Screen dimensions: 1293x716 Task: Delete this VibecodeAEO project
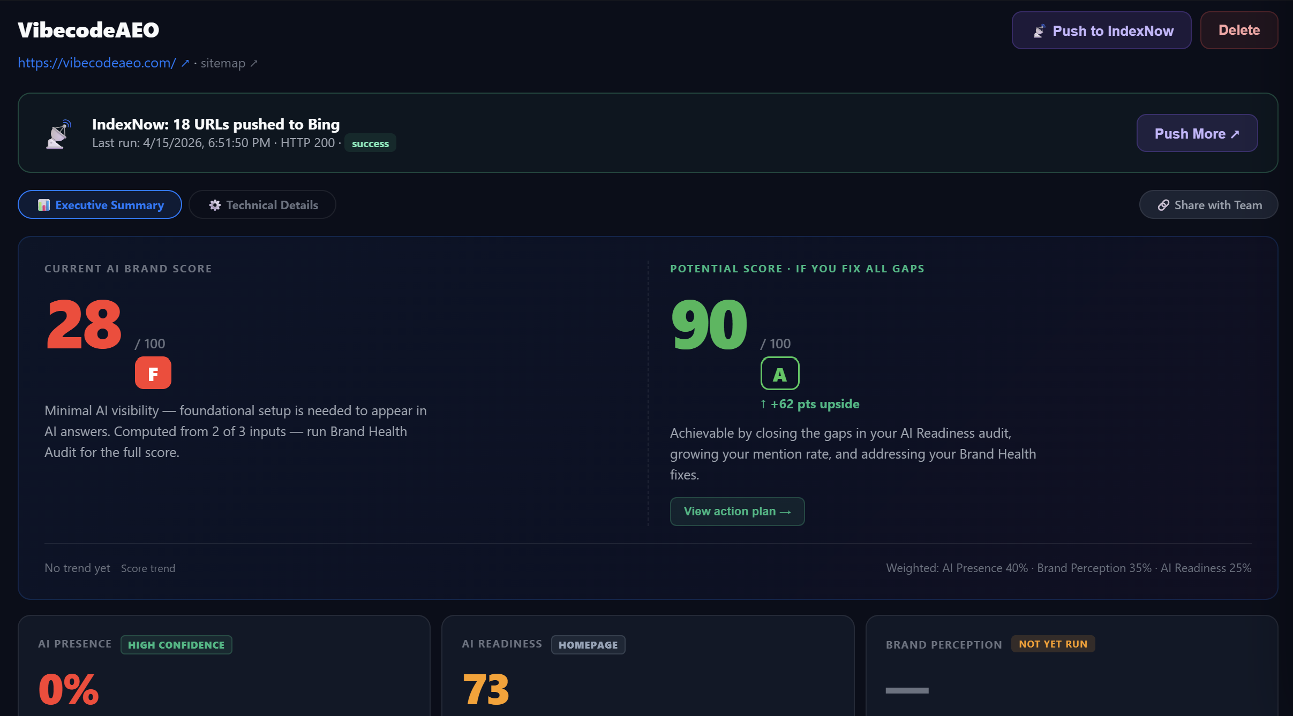tap(1239, 31)
